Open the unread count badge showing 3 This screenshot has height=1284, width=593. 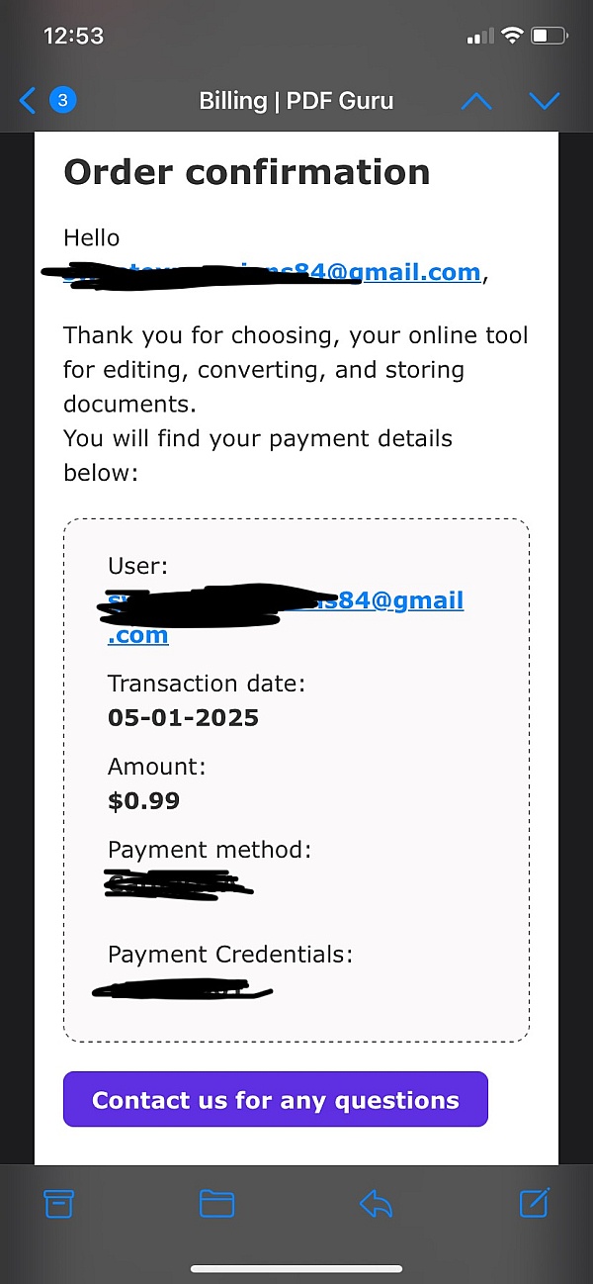coord(62,100)
